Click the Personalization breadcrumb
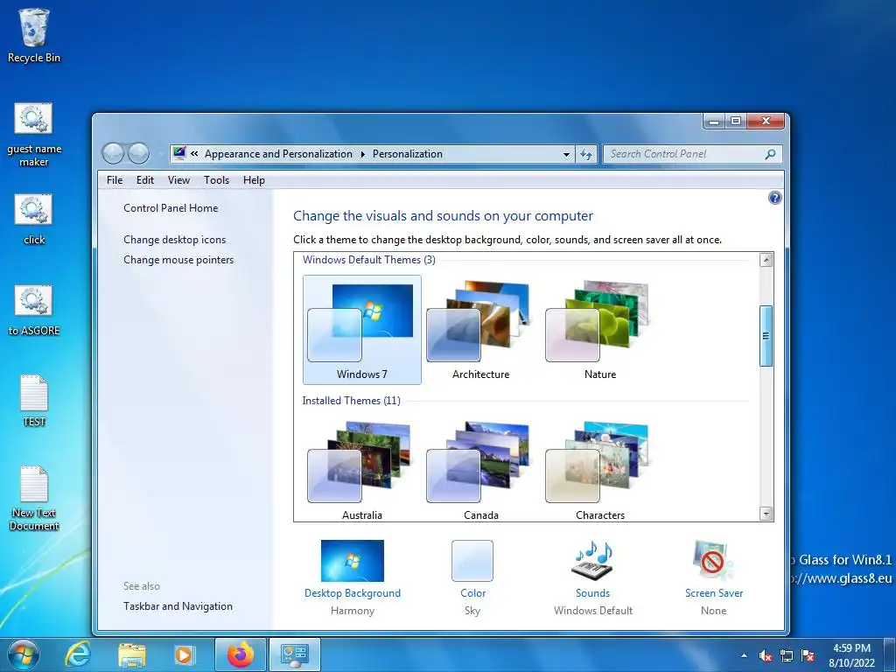This screenshot has width=896, height=672. pos(408,154)
